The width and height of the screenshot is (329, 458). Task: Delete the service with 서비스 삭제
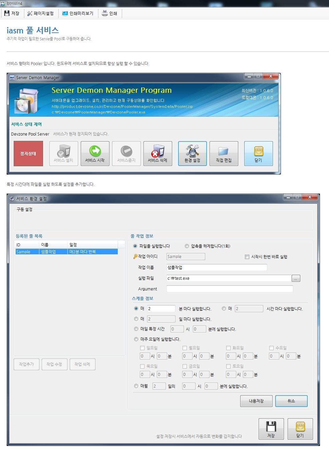point(157,154)
